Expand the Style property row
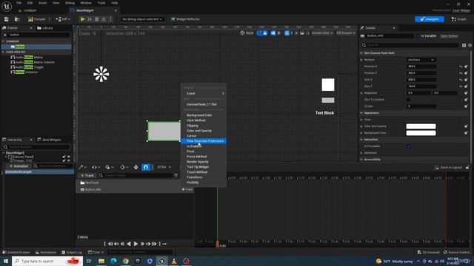Viewport: 474px width, 266px height. pyautogui.click(x=361, y=120)
